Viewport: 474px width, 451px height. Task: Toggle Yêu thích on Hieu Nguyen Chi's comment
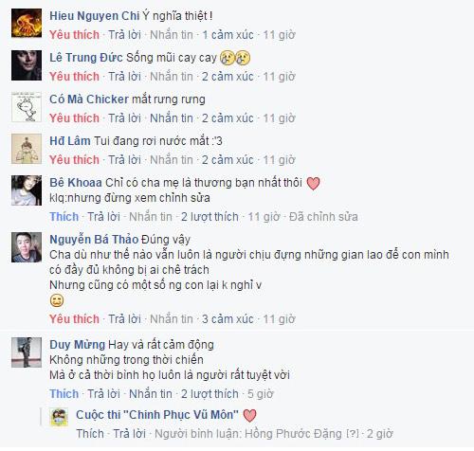point(74,35)
